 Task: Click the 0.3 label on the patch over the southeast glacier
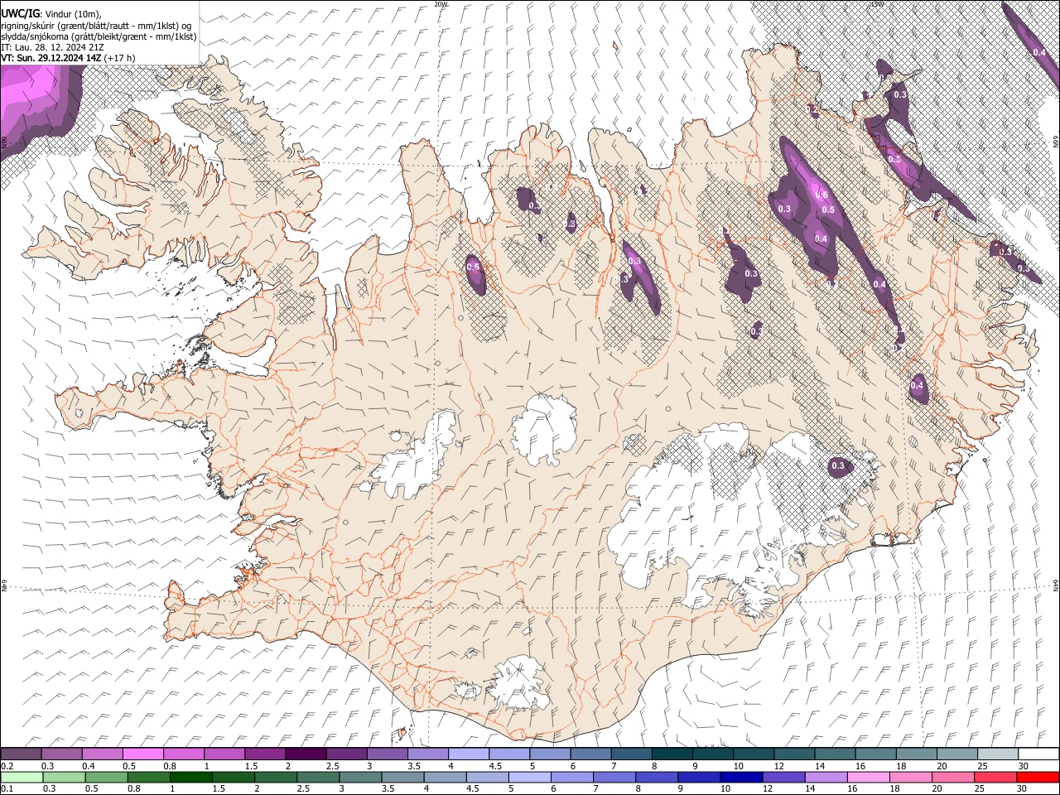[838, 466]
